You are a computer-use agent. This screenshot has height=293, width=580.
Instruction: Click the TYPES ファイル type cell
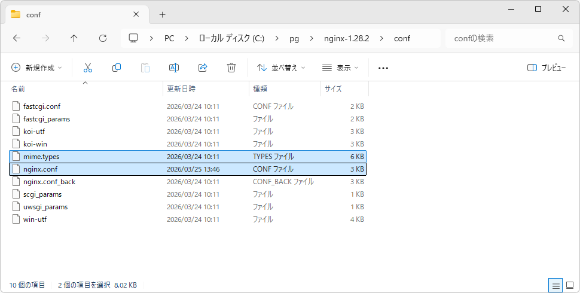273,157
